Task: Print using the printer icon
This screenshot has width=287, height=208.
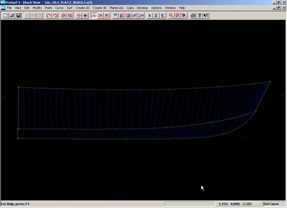Action: click(193, 16)
